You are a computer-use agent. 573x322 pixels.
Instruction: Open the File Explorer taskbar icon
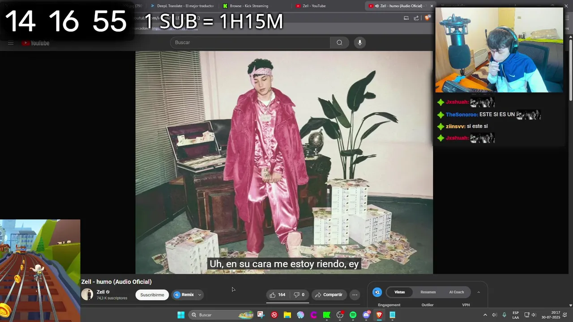287,315
